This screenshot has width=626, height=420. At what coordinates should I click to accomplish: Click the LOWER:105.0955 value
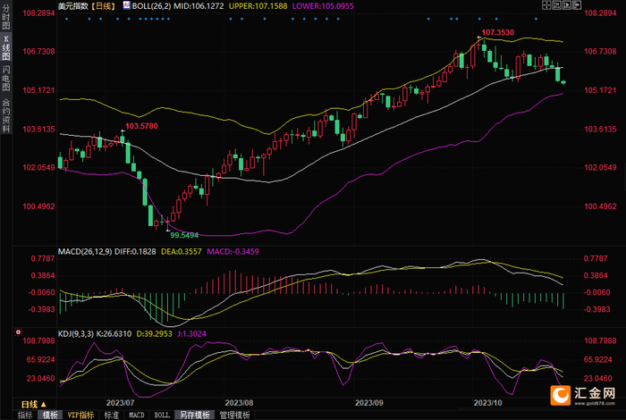tap(323, 6)
